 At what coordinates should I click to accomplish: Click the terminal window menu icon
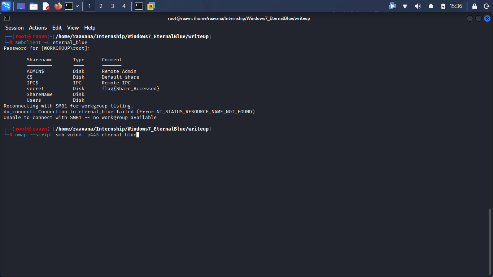(x=7, y=18)
